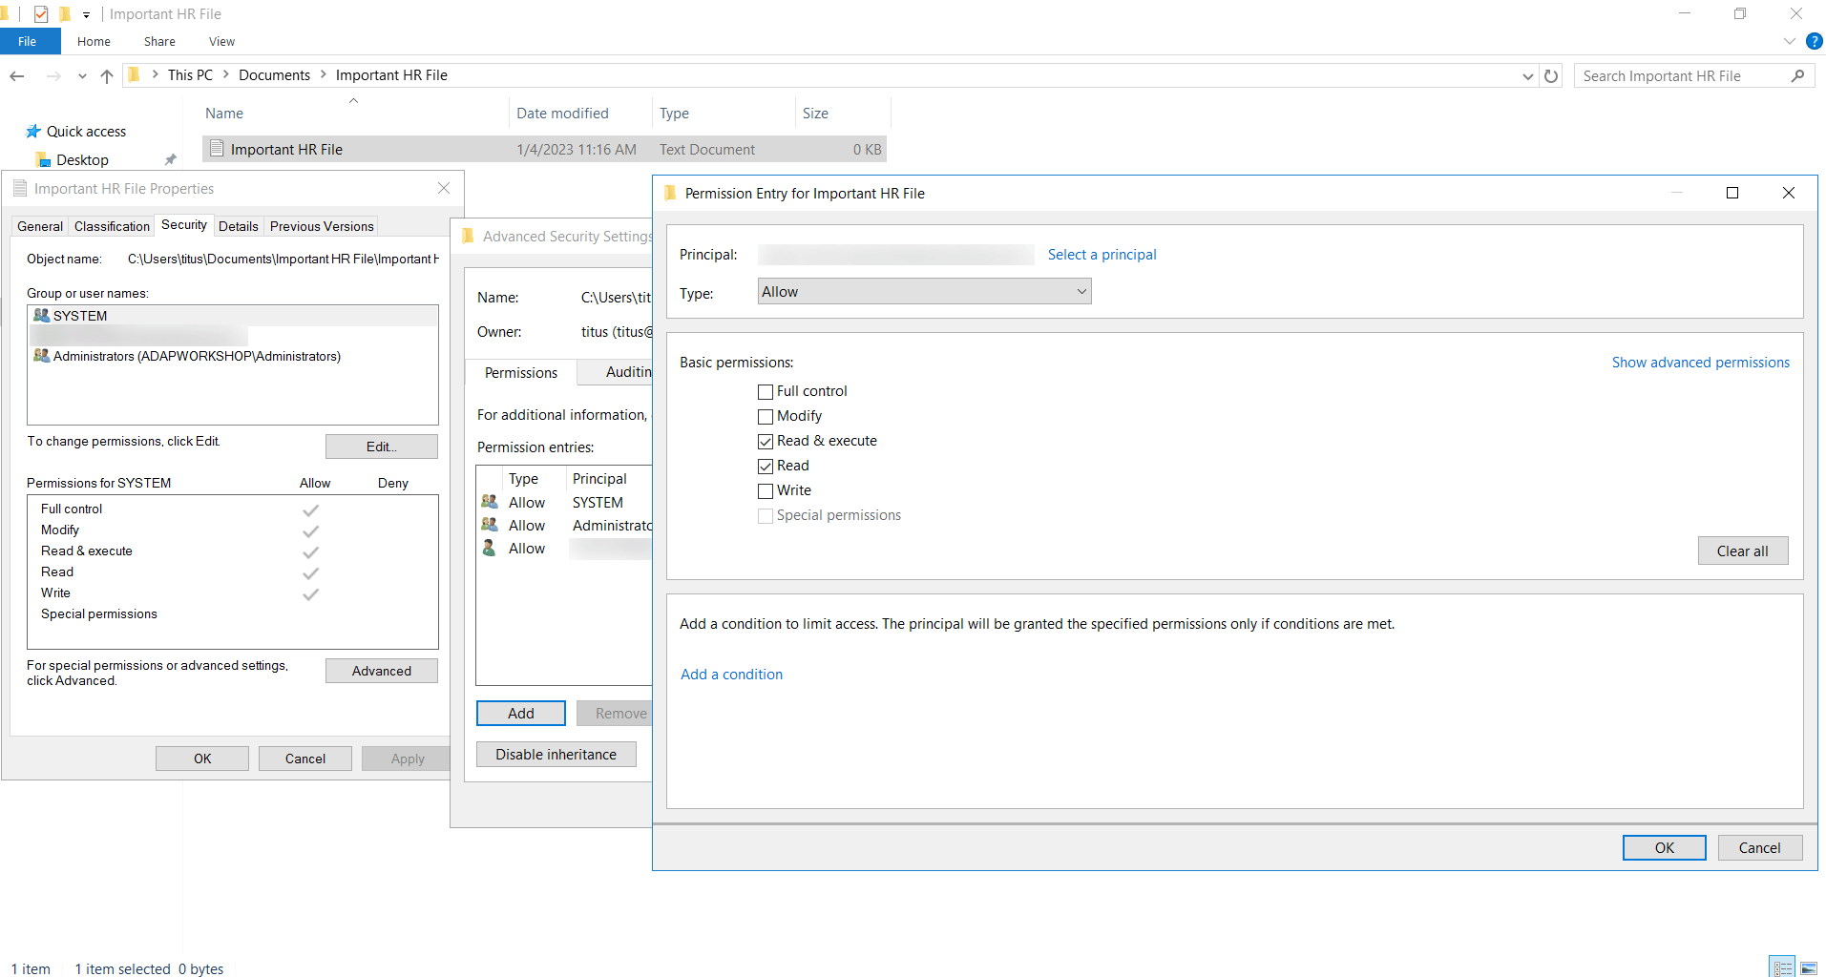This screenshot has width=1826, height=977.
Task: Refresh the folder view
Action: coord(1551,75)
